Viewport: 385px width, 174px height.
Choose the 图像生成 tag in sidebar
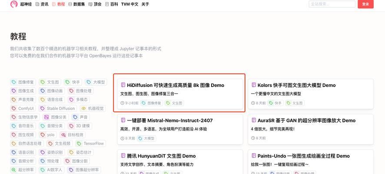click(x=23, y=90)
